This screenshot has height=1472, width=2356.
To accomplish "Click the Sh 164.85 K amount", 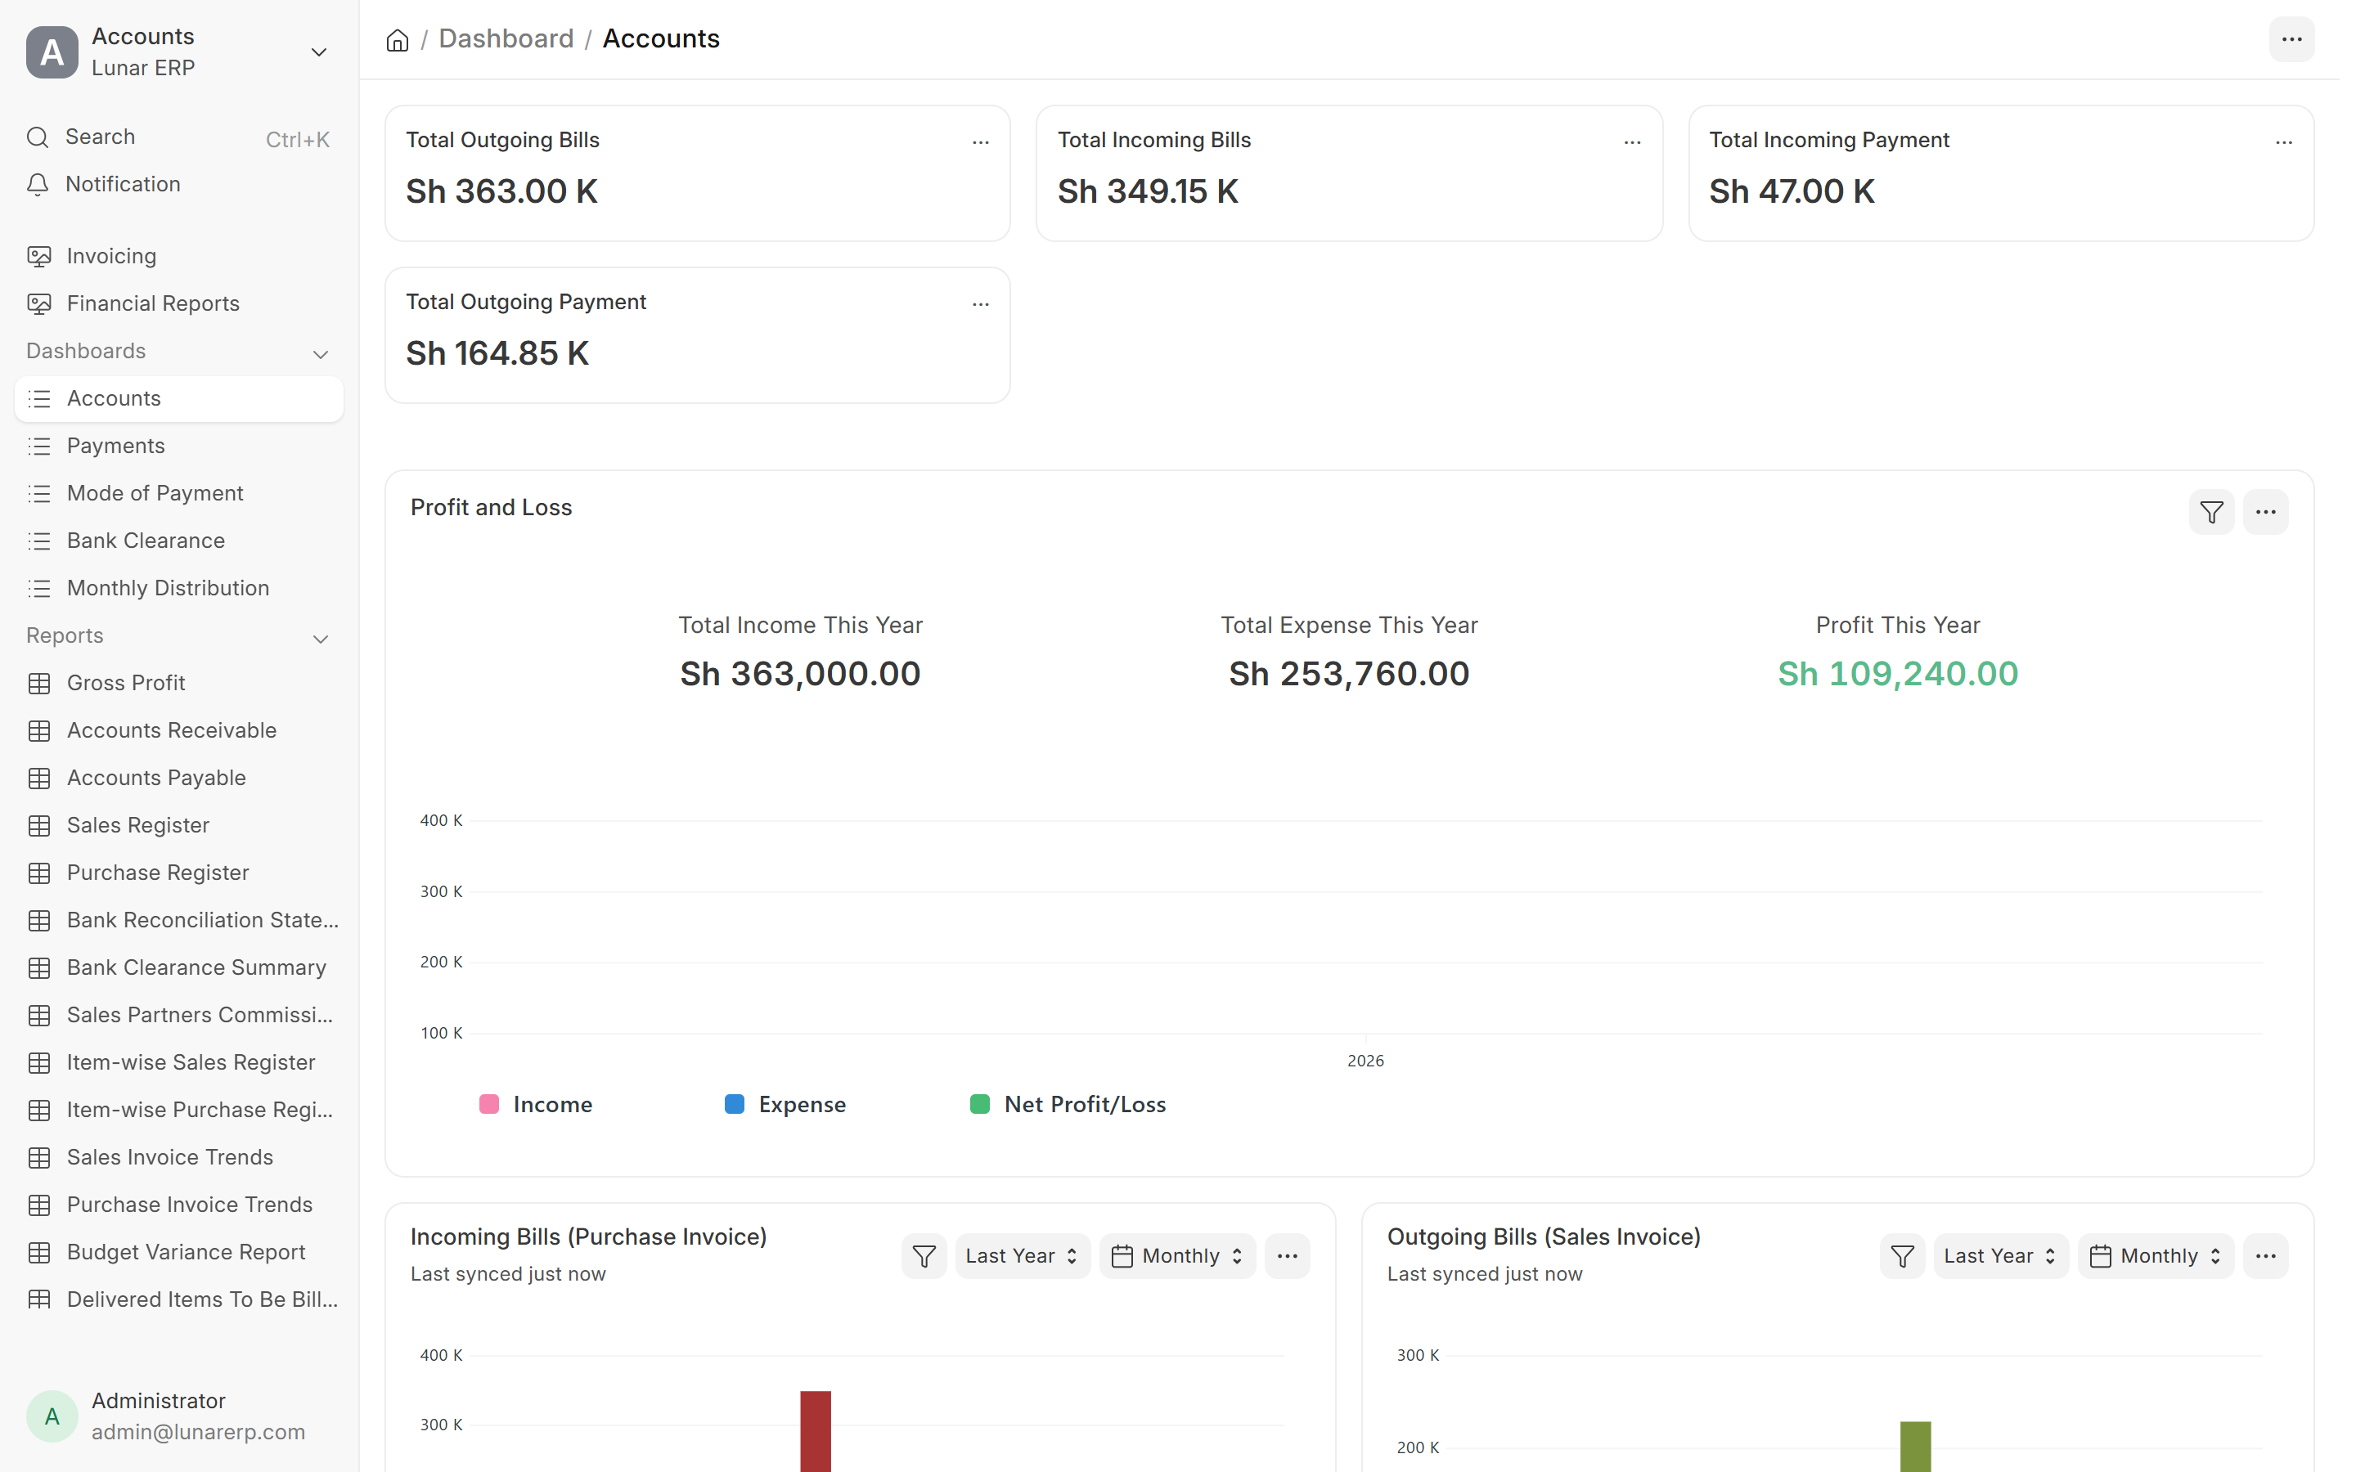I will 497,353.
